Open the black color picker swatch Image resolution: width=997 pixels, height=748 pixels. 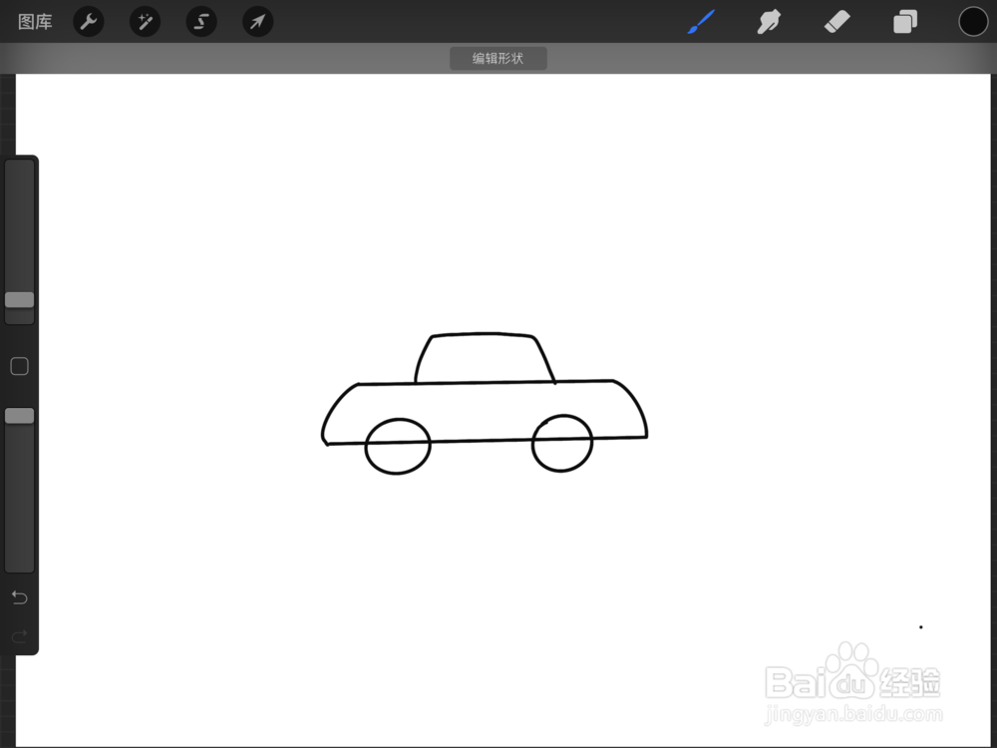tap(973, 22)
